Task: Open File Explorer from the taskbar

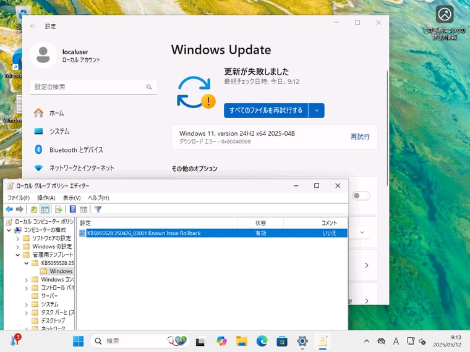Action: tap(242, 341)
